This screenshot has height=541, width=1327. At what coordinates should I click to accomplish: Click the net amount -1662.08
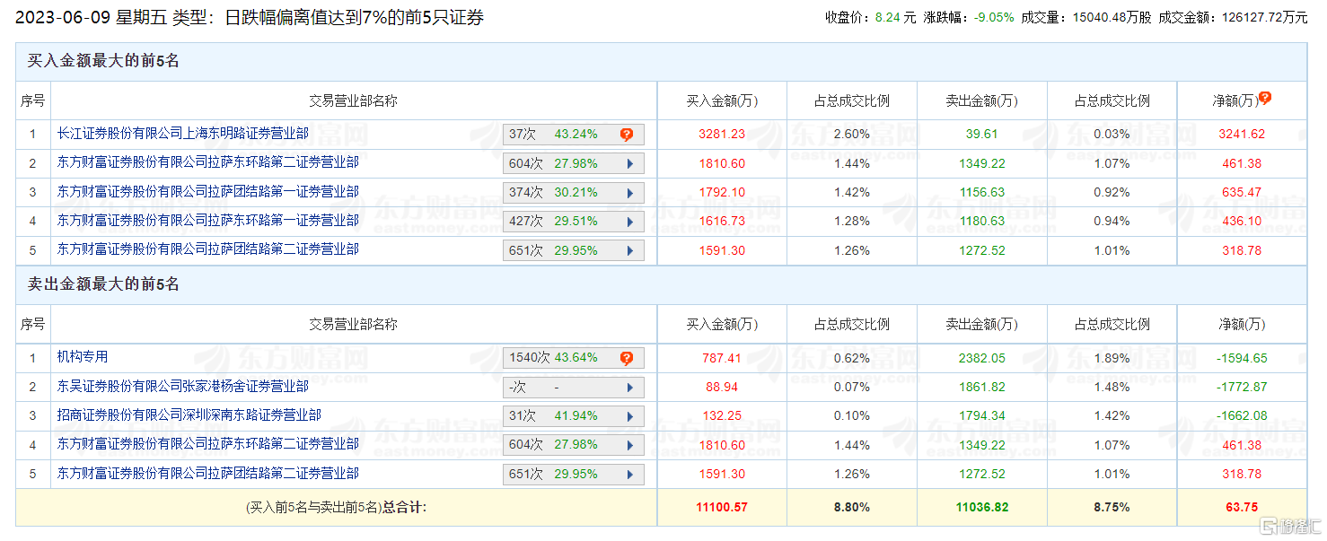point(1242,416)
